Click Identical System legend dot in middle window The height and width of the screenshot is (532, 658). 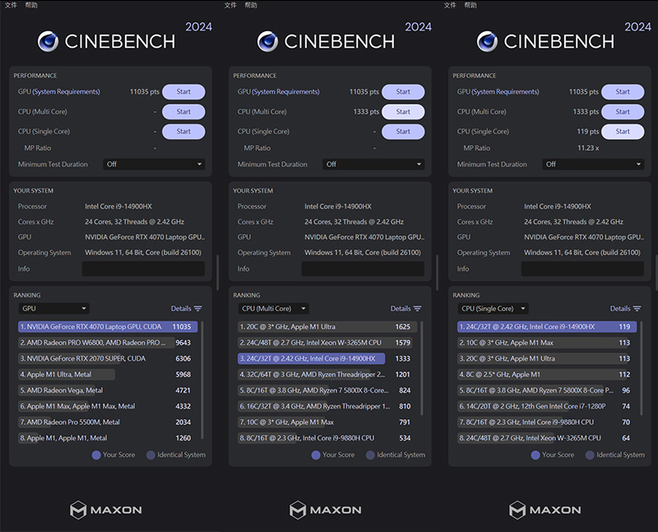point(370,455)
